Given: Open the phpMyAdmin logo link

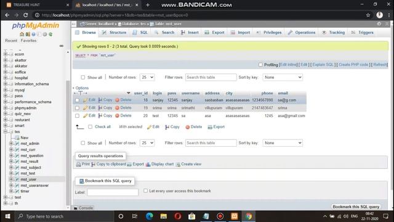Looking at the screenshot, I should pyautogui.click(x=36, y=25).
